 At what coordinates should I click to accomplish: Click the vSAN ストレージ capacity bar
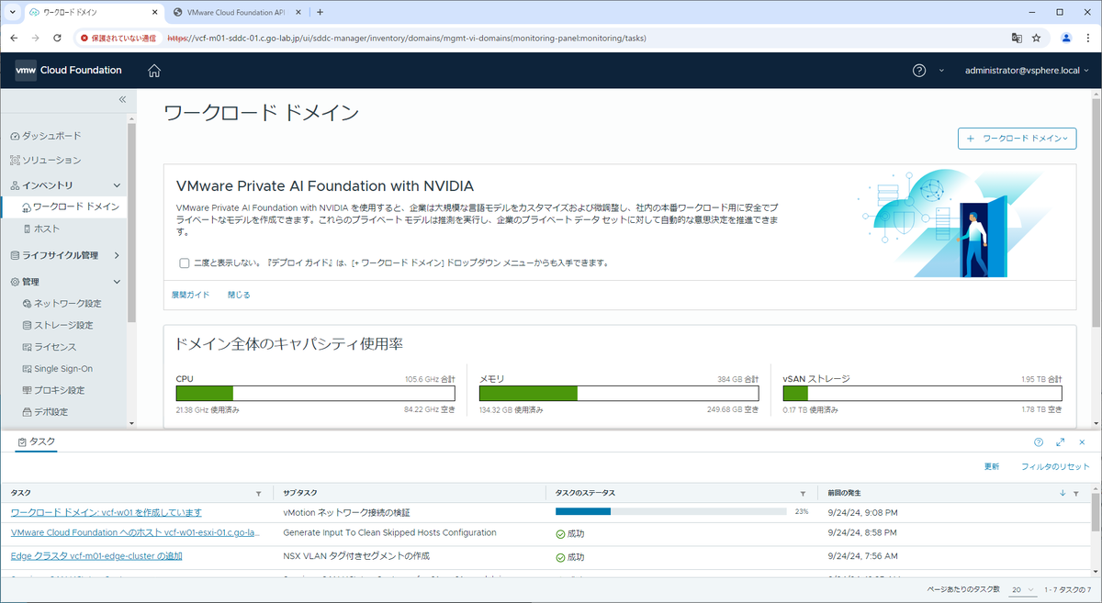click(922, 394)
